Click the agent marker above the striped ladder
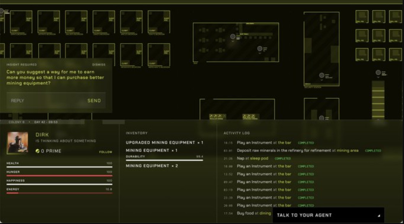Viewport: 404px width, 224px height. coord(378,72)
